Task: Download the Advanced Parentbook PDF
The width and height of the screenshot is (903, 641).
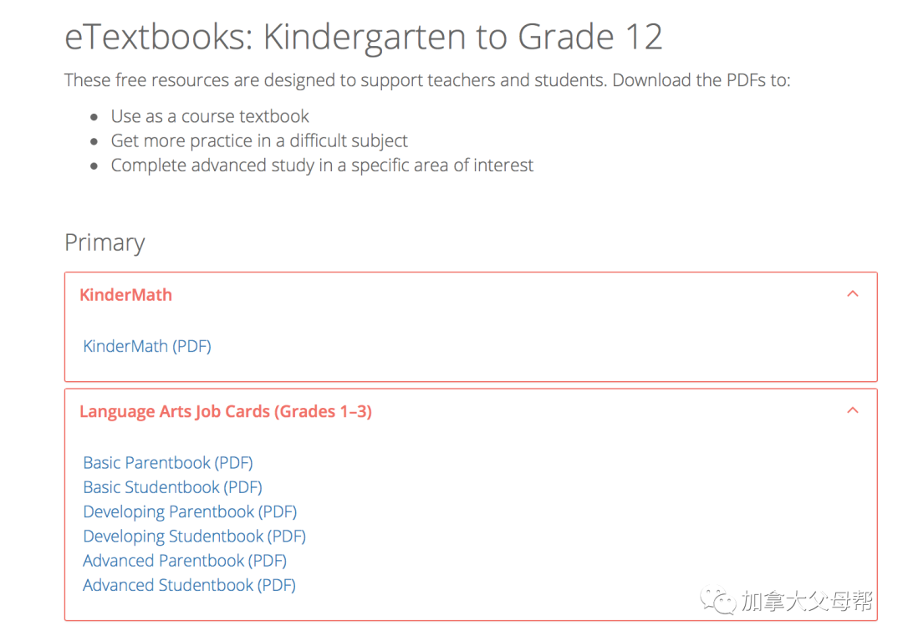Action: click(x=184, y=560)
